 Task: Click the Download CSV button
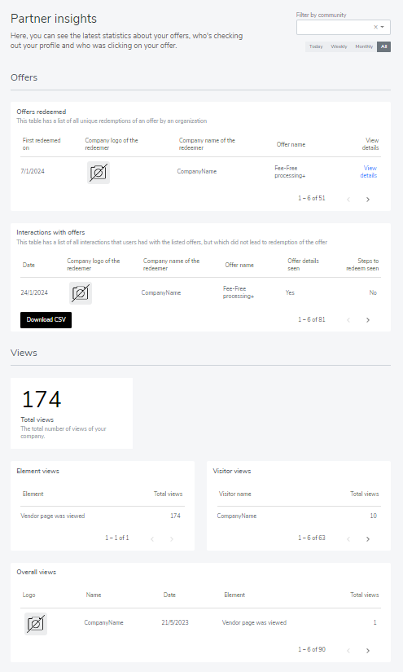(46, 320)
